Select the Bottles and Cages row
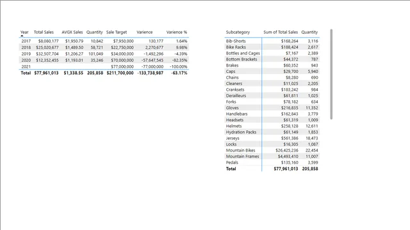Image resolution: width=410 pixels, height=230 pixels. 272,53
